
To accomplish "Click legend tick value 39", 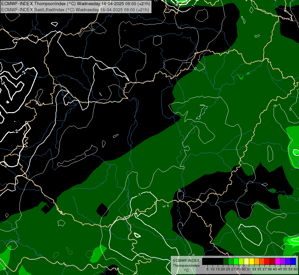I will (270, 269).
